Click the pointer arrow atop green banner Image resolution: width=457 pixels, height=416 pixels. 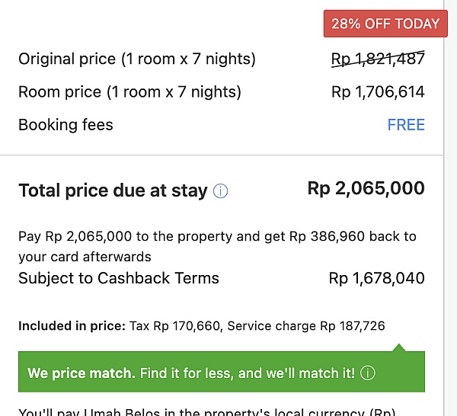click(x=400, y=347)
